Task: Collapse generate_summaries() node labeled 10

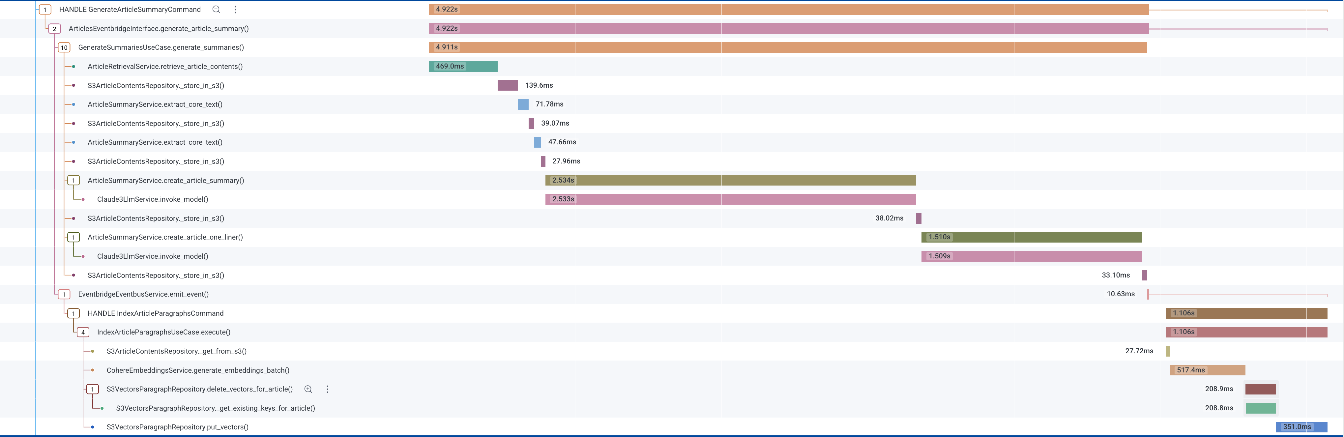Action: pos(64,47)
